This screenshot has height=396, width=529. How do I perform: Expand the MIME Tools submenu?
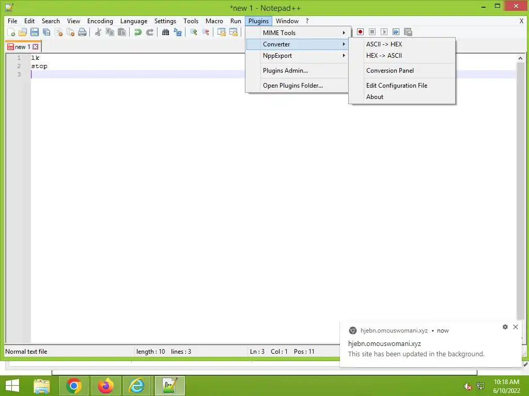(x=297, y=32)
